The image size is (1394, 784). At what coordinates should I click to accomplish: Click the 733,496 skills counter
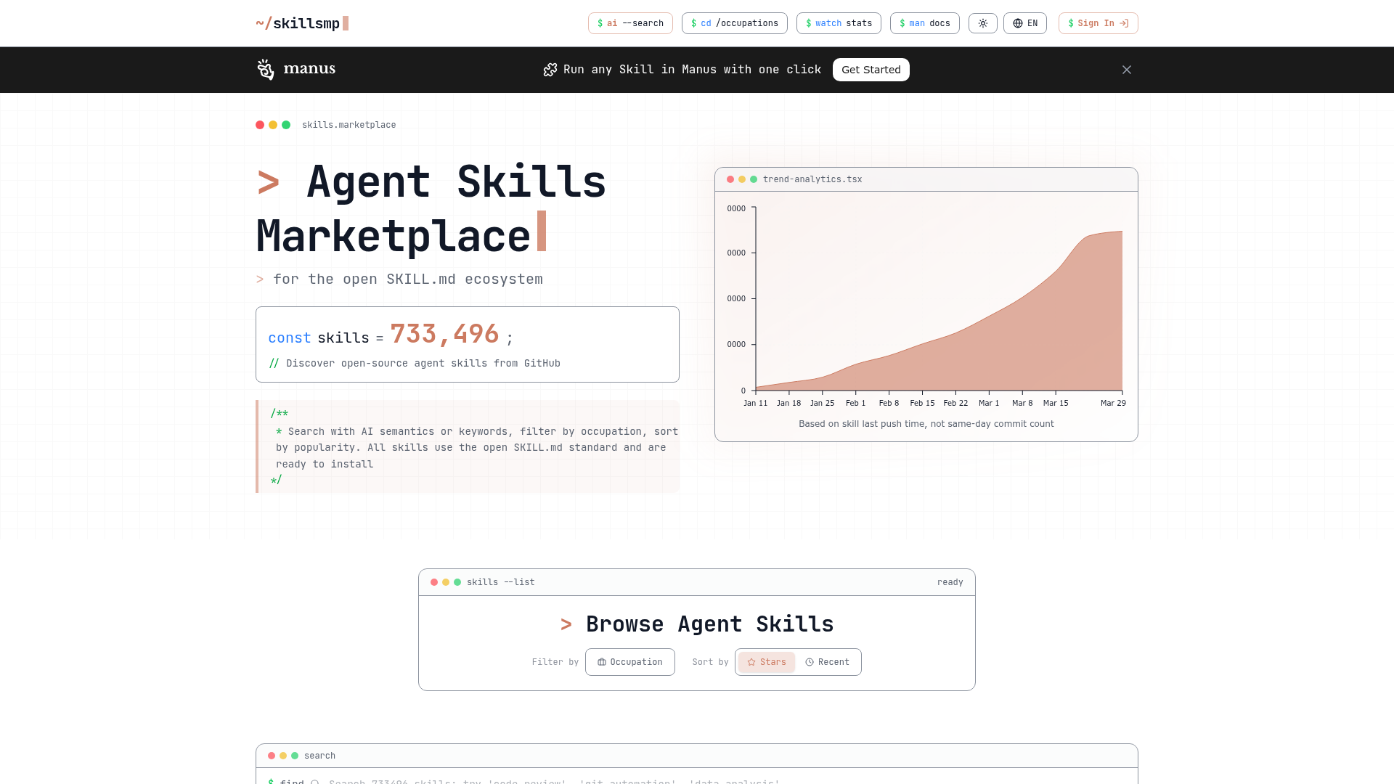tap(444, 335)
